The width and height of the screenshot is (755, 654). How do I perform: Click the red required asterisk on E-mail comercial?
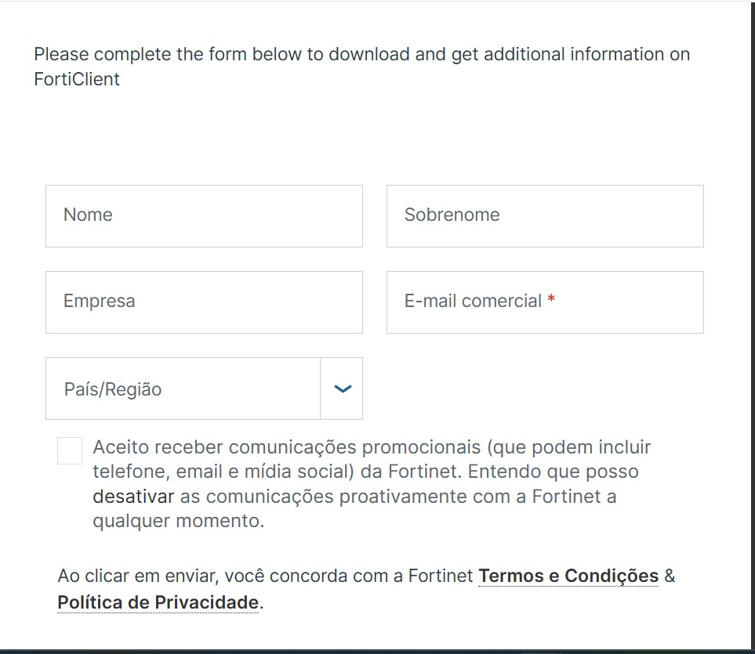pos(551,298)
